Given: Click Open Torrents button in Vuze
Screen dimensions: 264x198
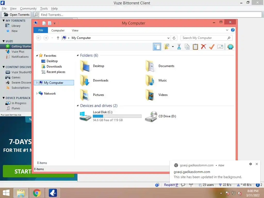Looking at the screenshot, I should click(x=16, y=15).
